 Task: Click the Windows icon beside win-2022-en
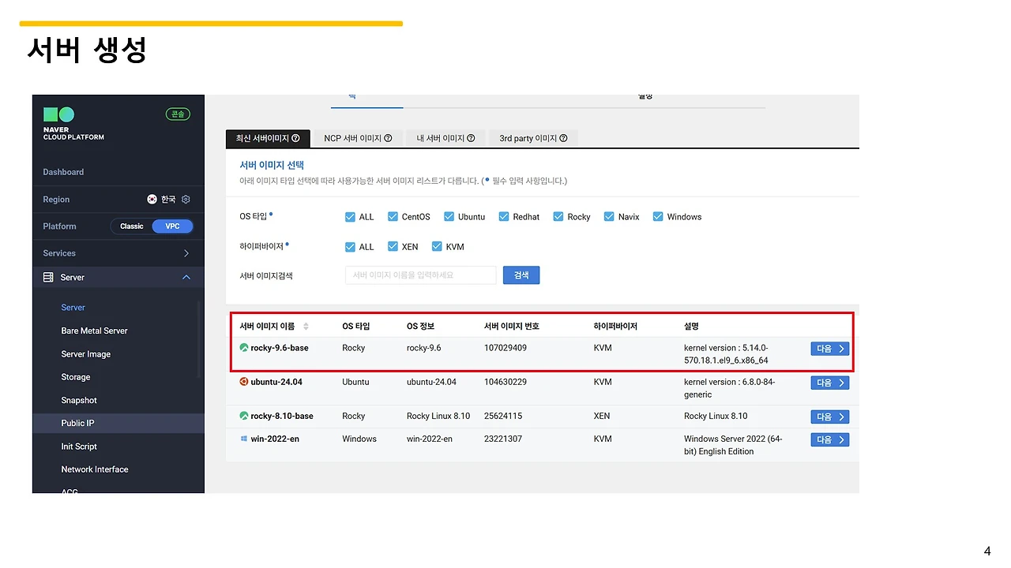click(x=244, y=439)
